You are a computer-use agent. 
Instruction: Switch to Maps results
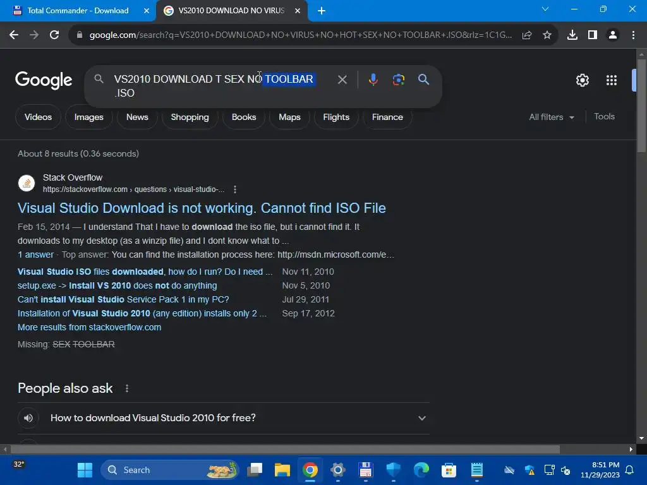click(289, 117)
